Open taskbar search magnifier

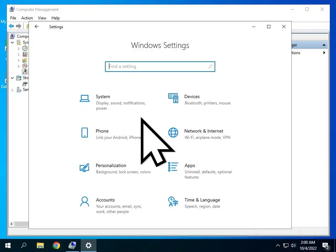24,245
